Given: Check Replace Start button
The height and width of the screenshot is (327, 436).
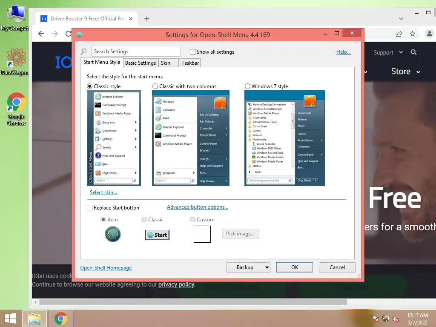Looking at the screenshot, I should click(x=89, y=208).
